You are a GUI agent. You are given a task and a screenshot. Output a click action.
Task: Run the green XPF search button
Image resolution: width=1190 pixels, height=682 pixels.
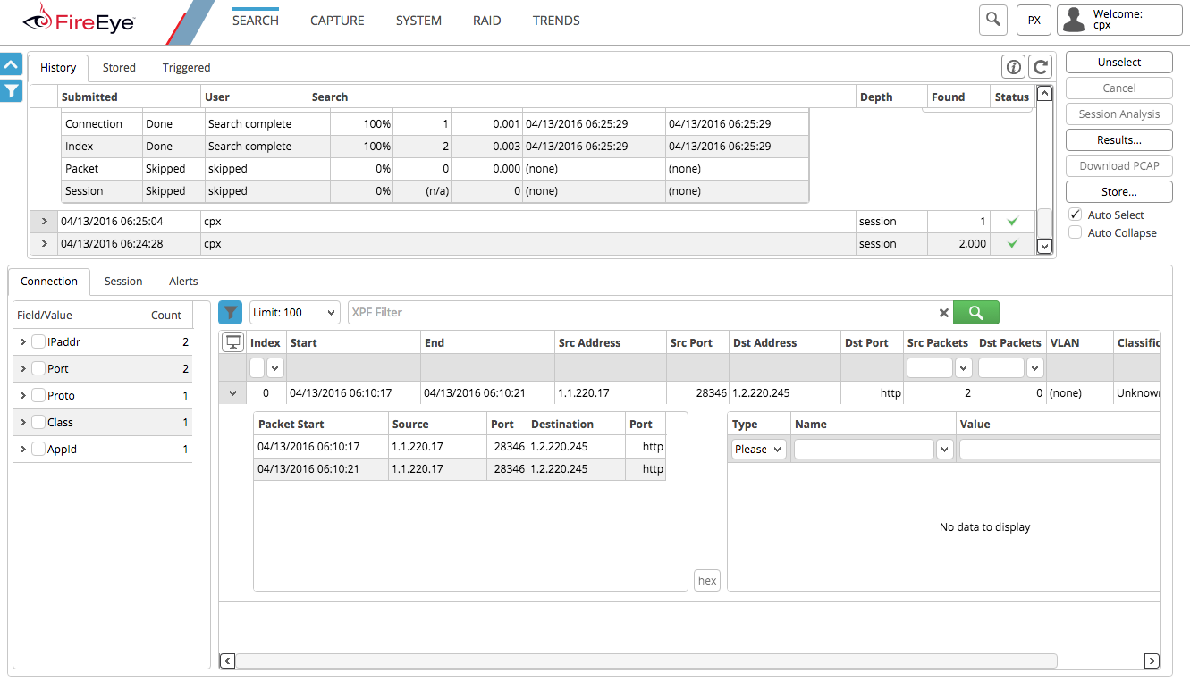click(x=975, y=312)
